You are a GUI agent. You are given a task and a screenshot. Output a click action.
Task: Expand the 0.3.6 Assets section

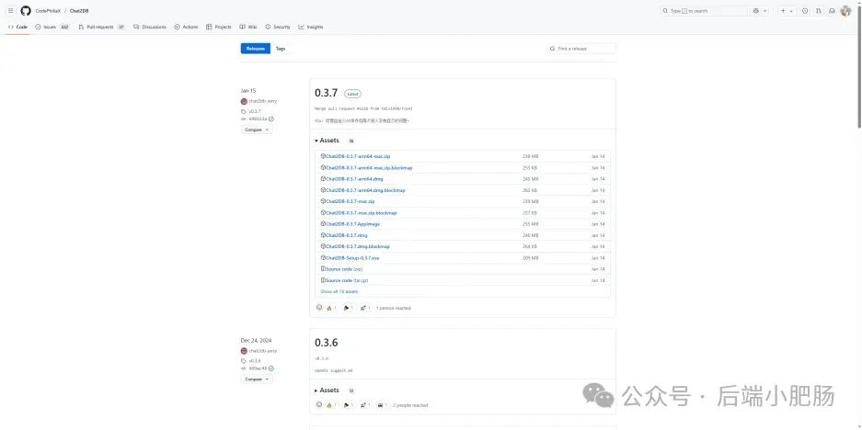[x=328, y=390]
